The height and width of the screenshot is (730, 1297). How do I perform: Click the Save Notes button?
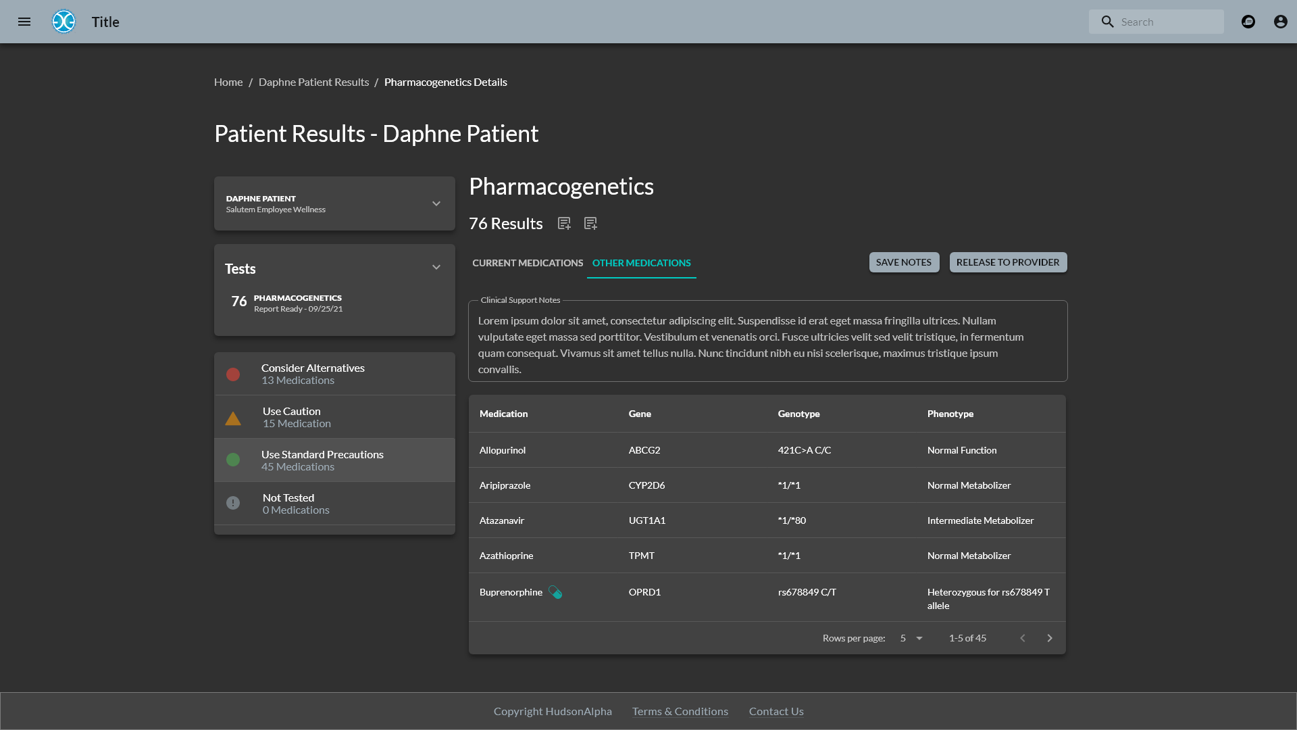(903, 262)
